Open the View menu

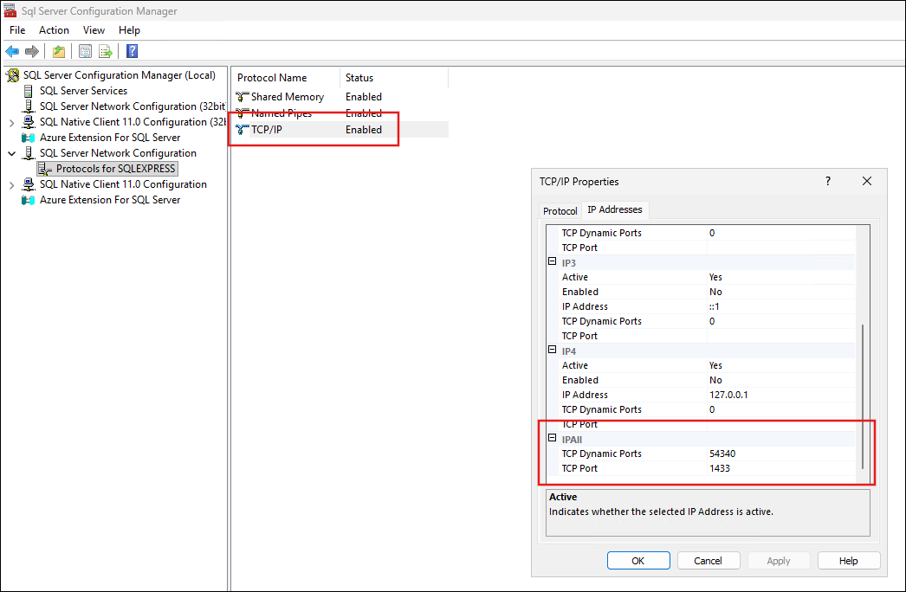94,30
